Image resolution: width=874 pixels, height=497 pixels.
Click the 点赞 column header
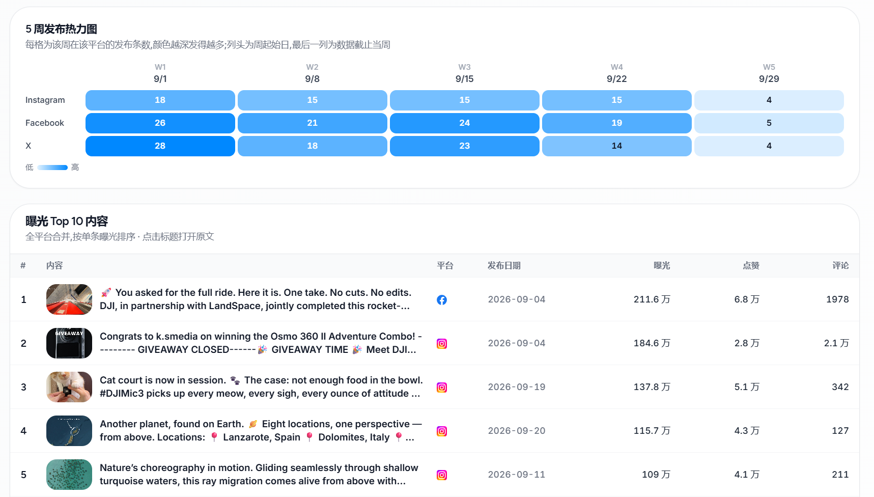tap(751, 266)
